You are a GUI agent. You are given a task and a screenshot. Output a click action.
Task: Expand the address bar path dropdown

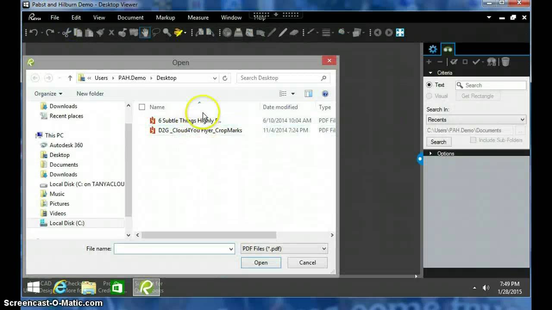[215, 78]
